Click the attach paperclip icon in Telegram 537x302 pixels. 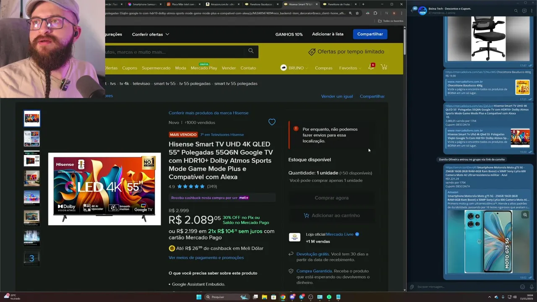click(412, 287)
